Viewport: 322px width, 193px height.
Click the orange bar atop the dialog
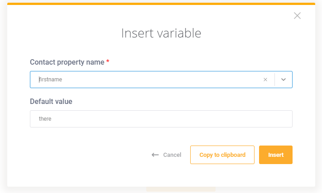pos(161,4)
